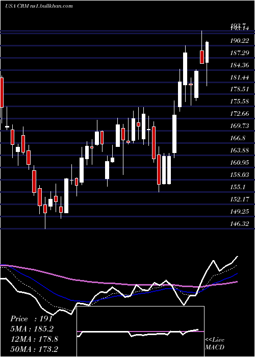Click the 'USA CRM ns1.bullkhan.com' header text
255x357 pixels.
[x=39, y=6]
